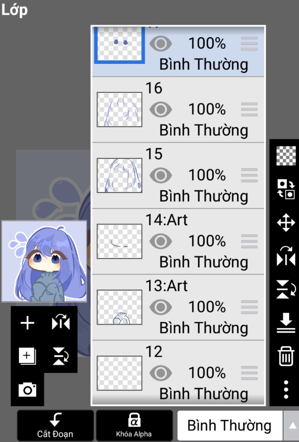Tap the move layer arrows icon
The image size is (299, 442).
286,223
